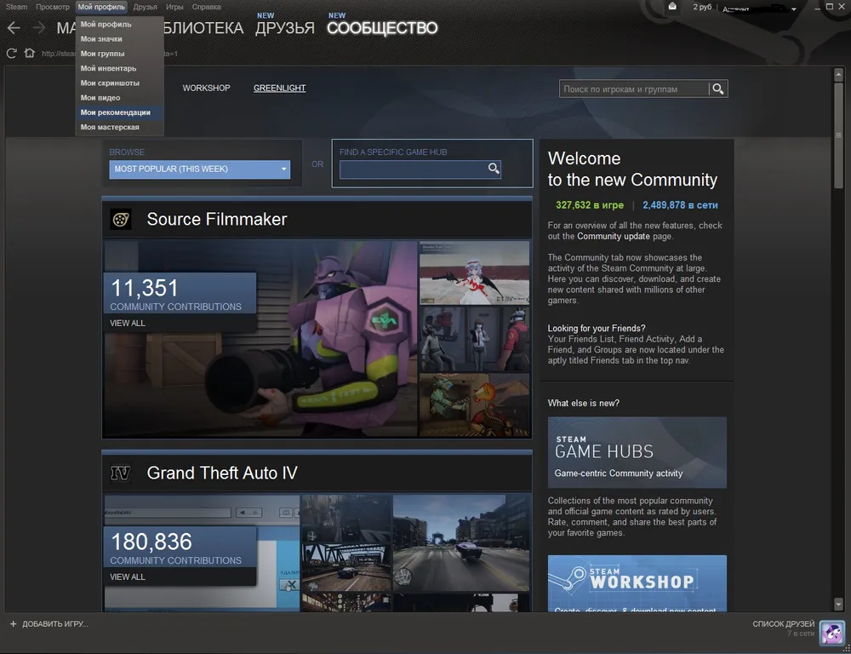Open the green robot fight thumbnail
Image resolution: width=851 pixels, height=654 pixels.
point(474,405)
